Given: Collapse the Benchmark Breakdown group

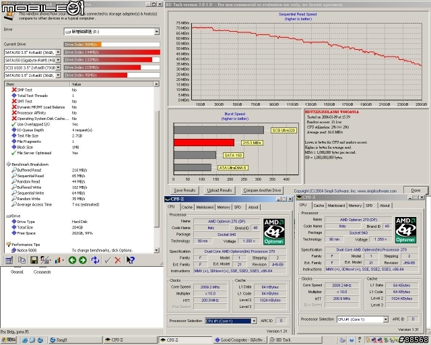Looking at the screenshot, I should (x=8, y=164).
